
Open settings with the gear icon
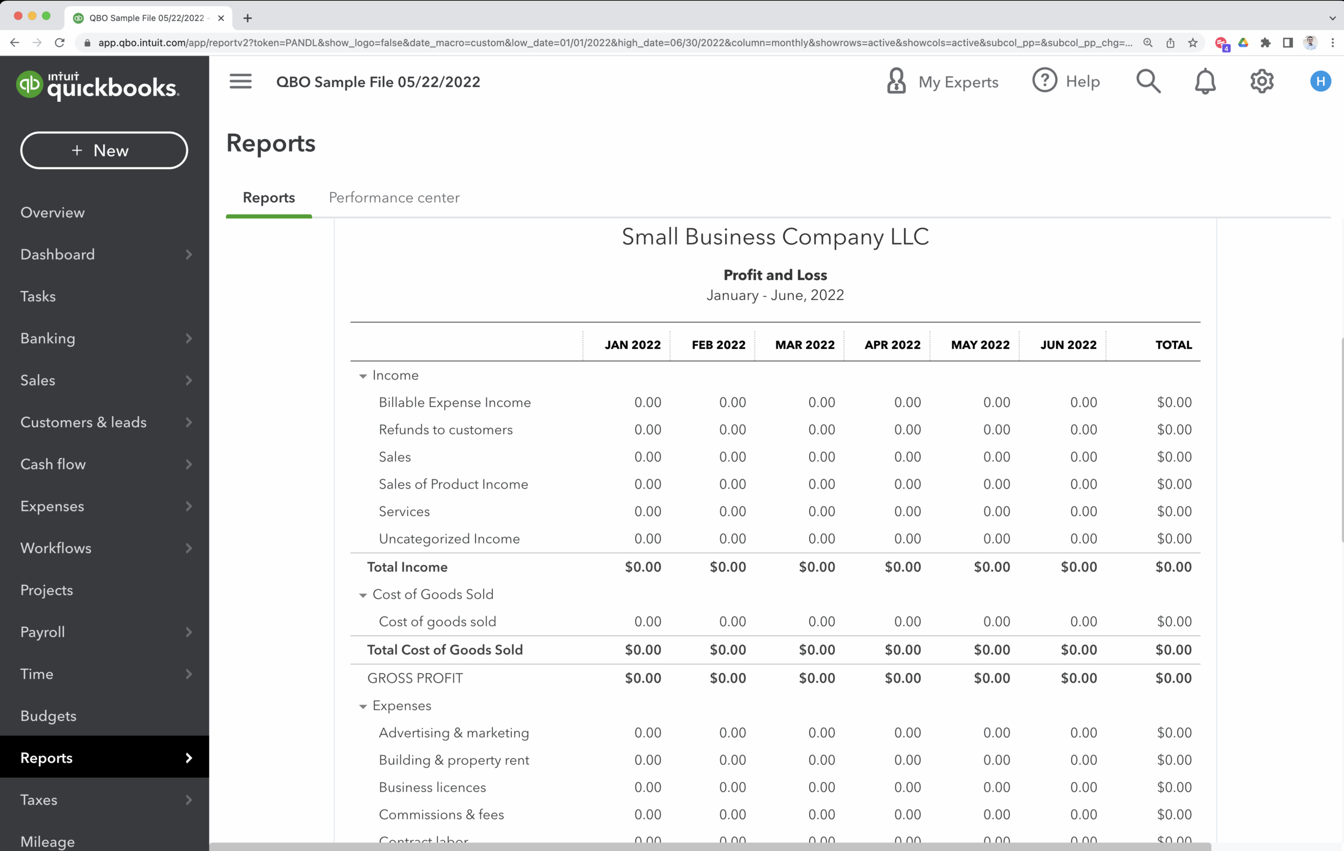[x=1263, y=81]
